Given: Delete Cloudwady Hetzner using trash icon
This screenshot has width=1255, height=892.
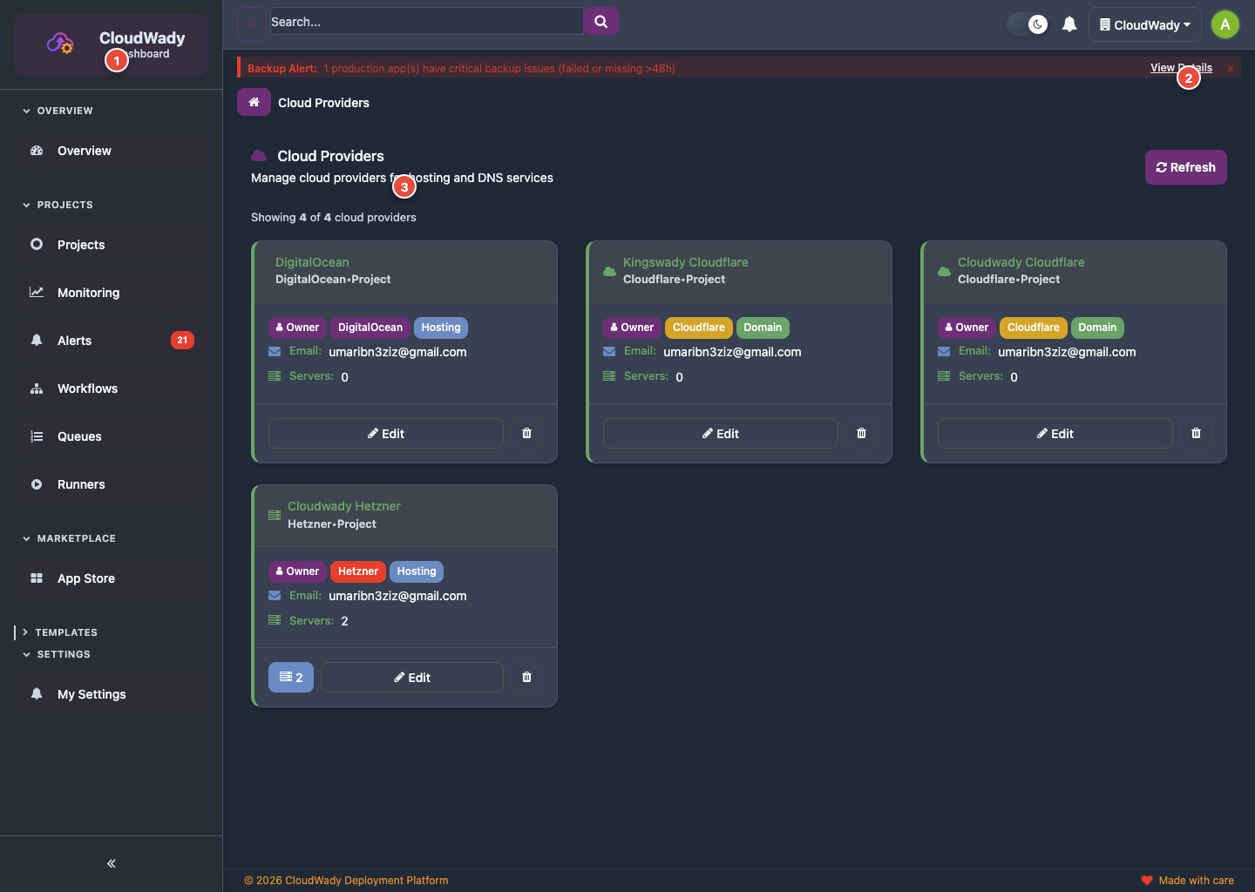Looking at the screenshot, I should coord(526,678).
